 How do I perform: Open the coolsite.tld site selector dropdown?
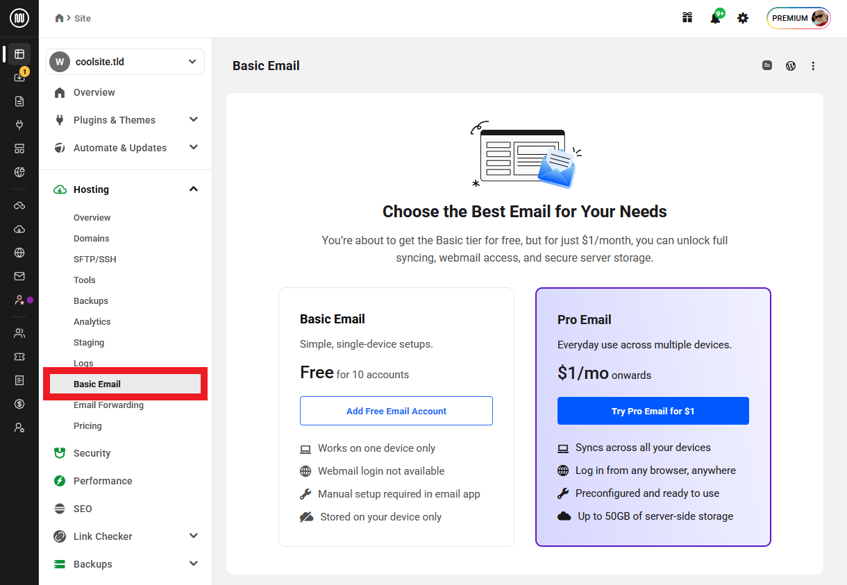tap(125, 62)
